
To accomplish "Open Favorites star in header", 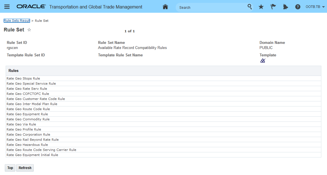I will coord(261,7).
